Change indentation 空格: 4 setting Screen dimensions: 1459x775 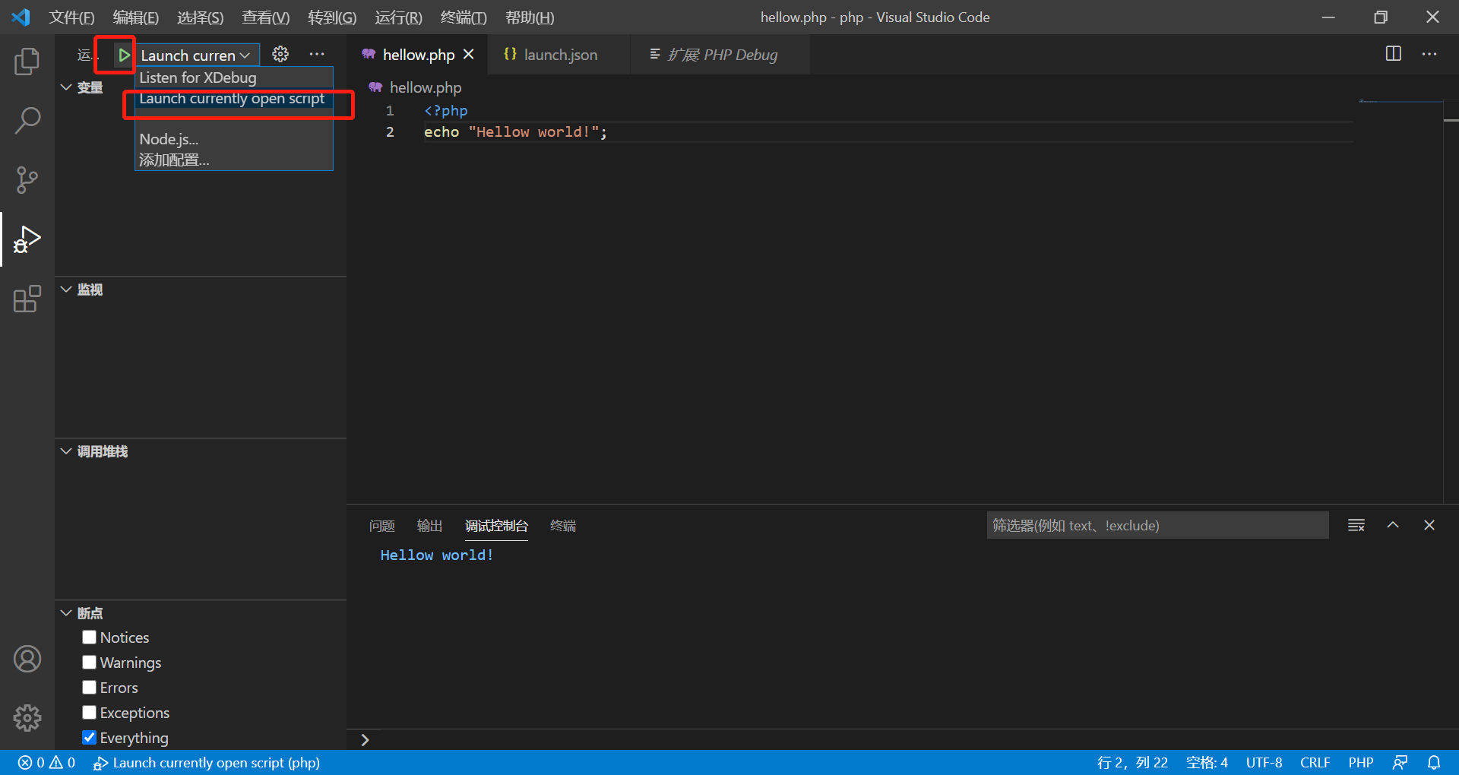point(1207,762)
